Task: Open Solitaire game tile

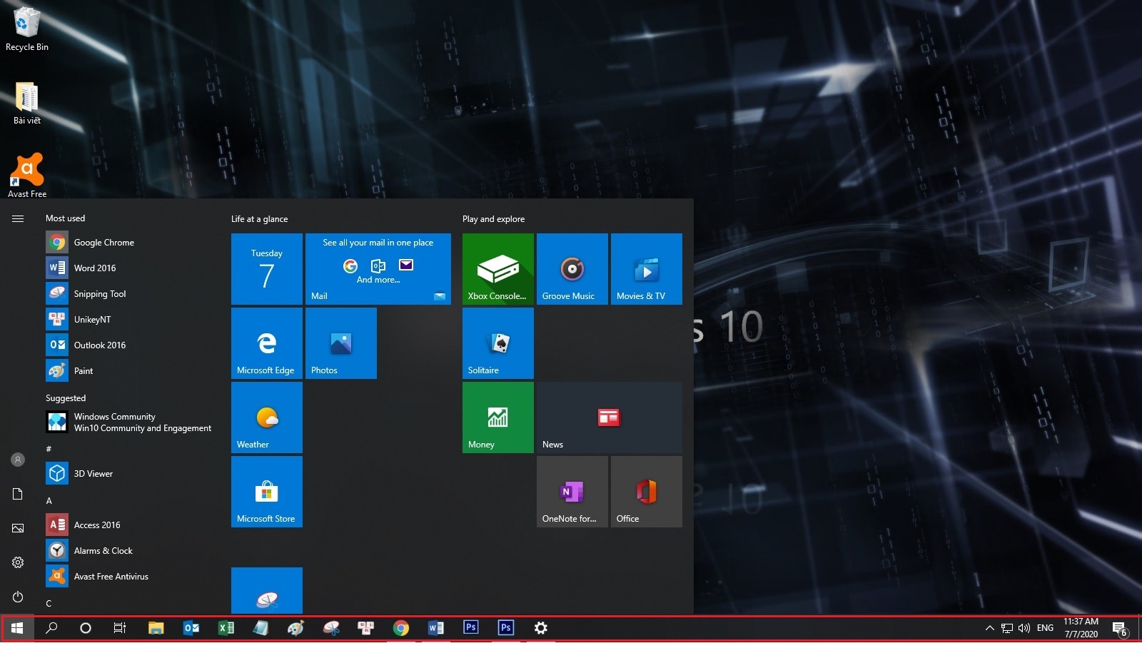Action: coord(497,343)
